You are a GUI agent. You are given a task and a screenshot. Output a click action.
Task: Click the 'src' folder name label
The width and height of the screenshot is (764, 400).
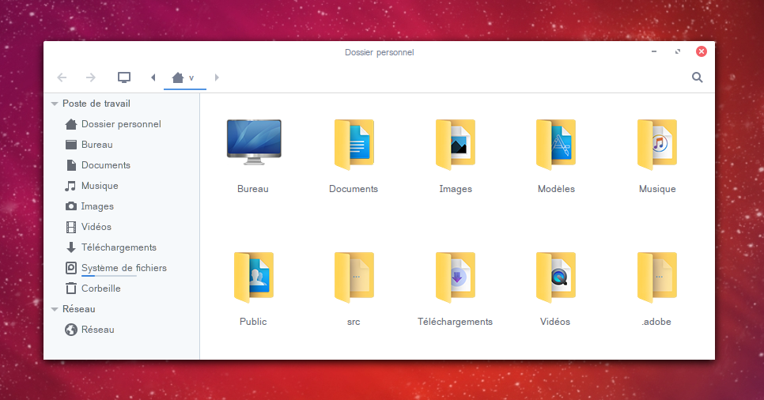click(x=354, y=322)
